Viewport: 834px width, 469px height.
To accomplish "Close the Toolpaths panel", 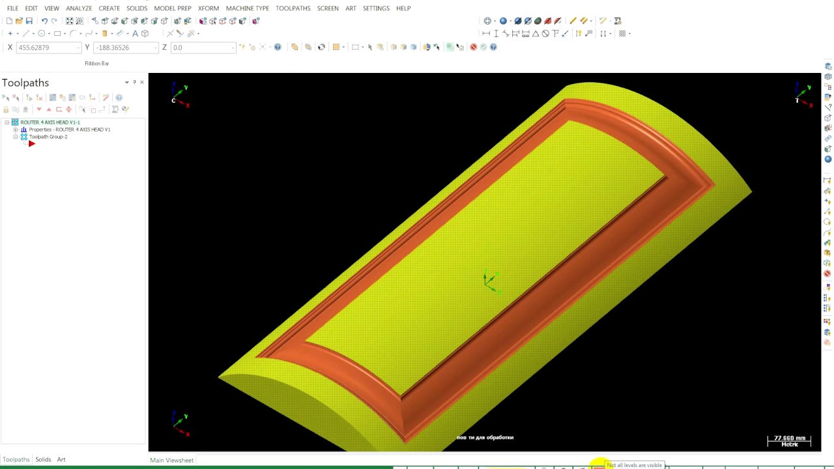I will pyautogui.click(x=142, y=82).
